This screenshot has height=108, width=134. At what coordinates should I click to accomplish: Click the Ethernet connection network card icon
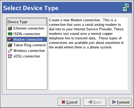[x=10, y=28]
